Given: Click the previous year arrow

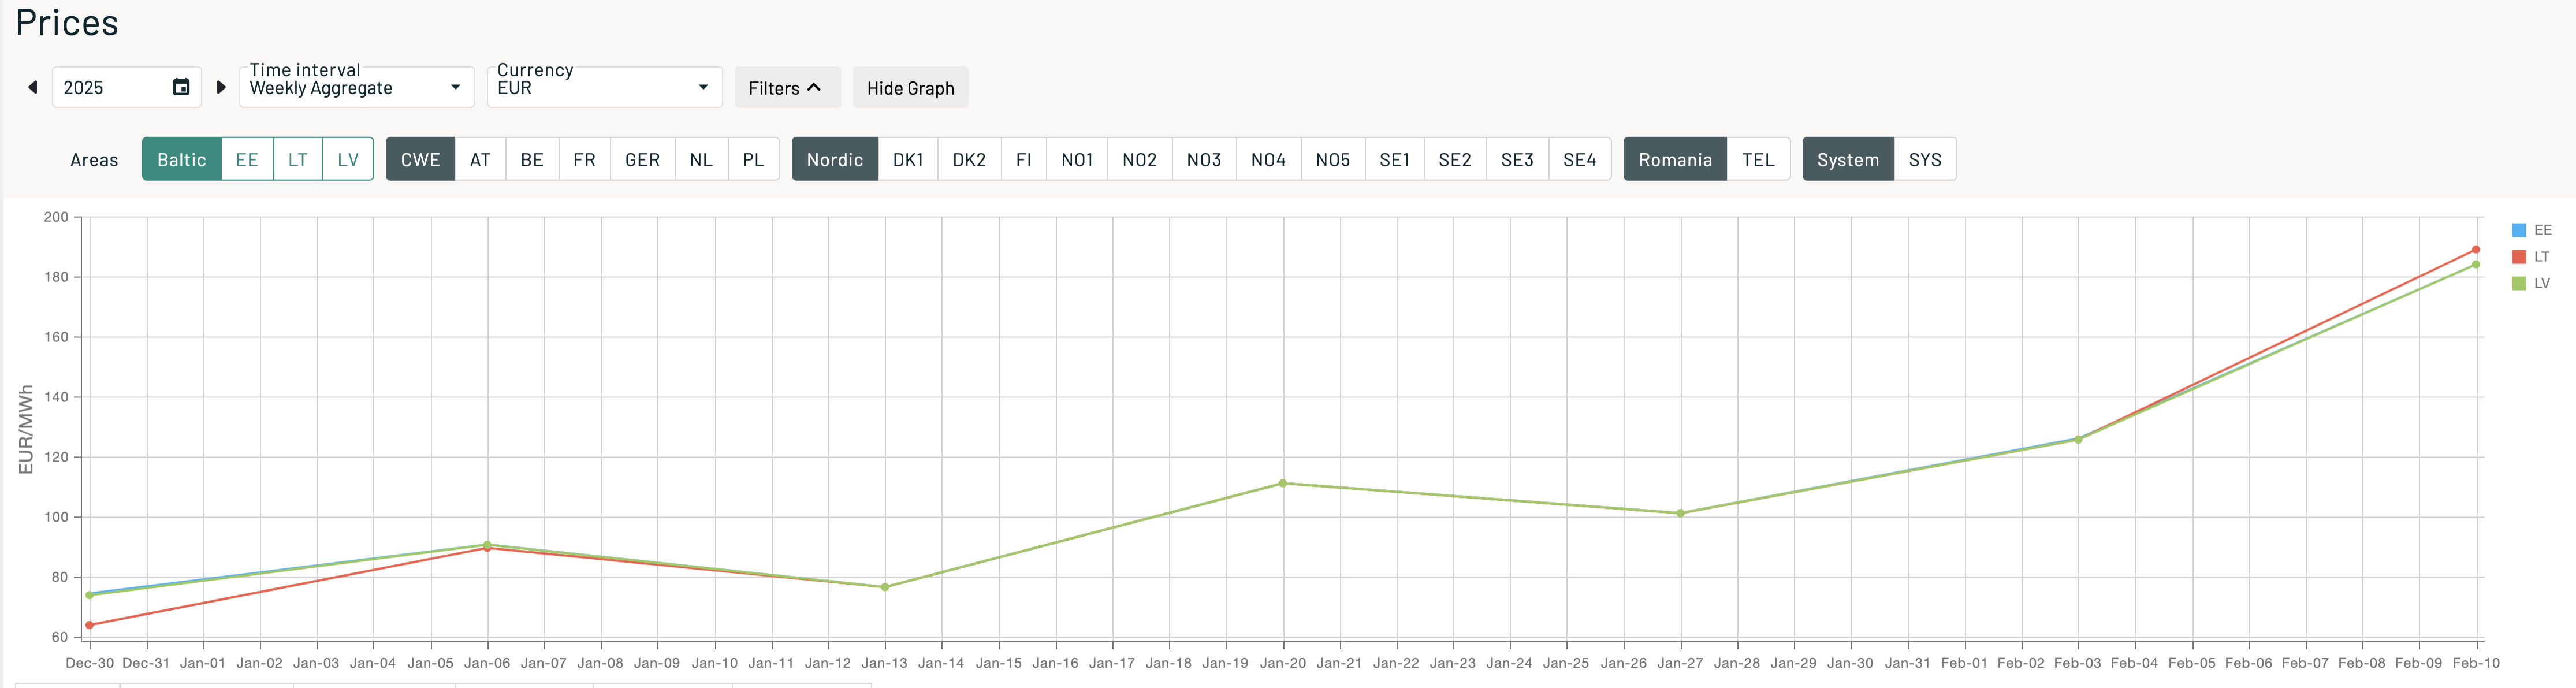Looking at the screenshot, I should (33, 88).
